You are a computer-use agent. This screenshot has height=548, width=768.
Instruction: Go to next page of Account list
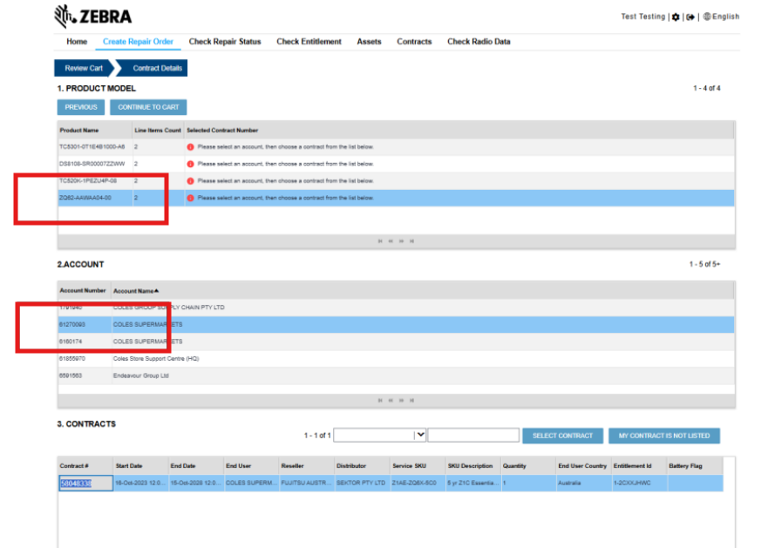click(x=401, y=400)
